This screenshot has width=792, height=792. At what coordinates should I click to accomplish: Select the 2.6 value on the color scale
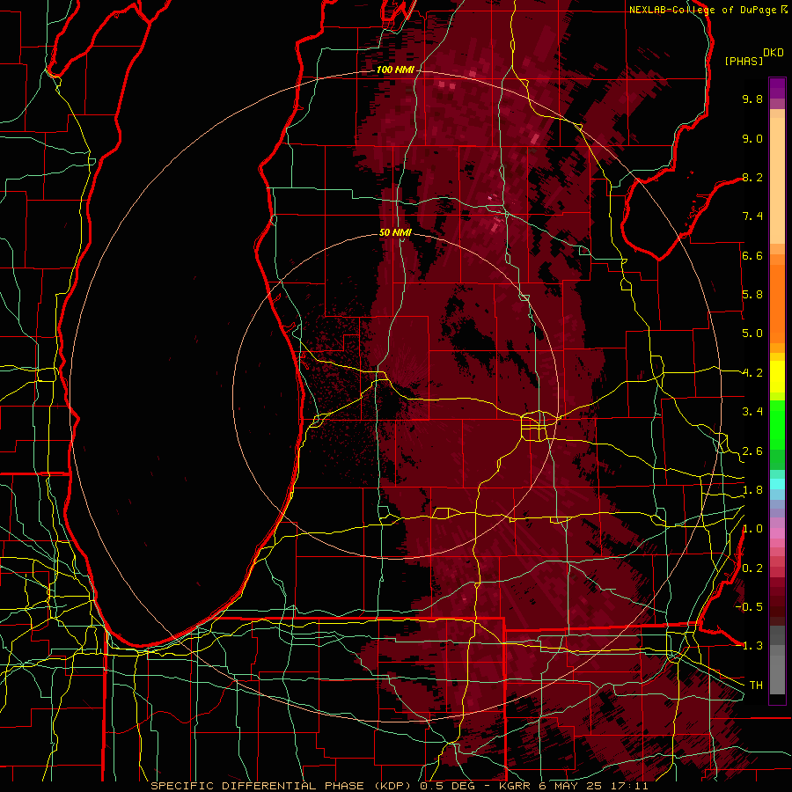click(x=752, y=451)
